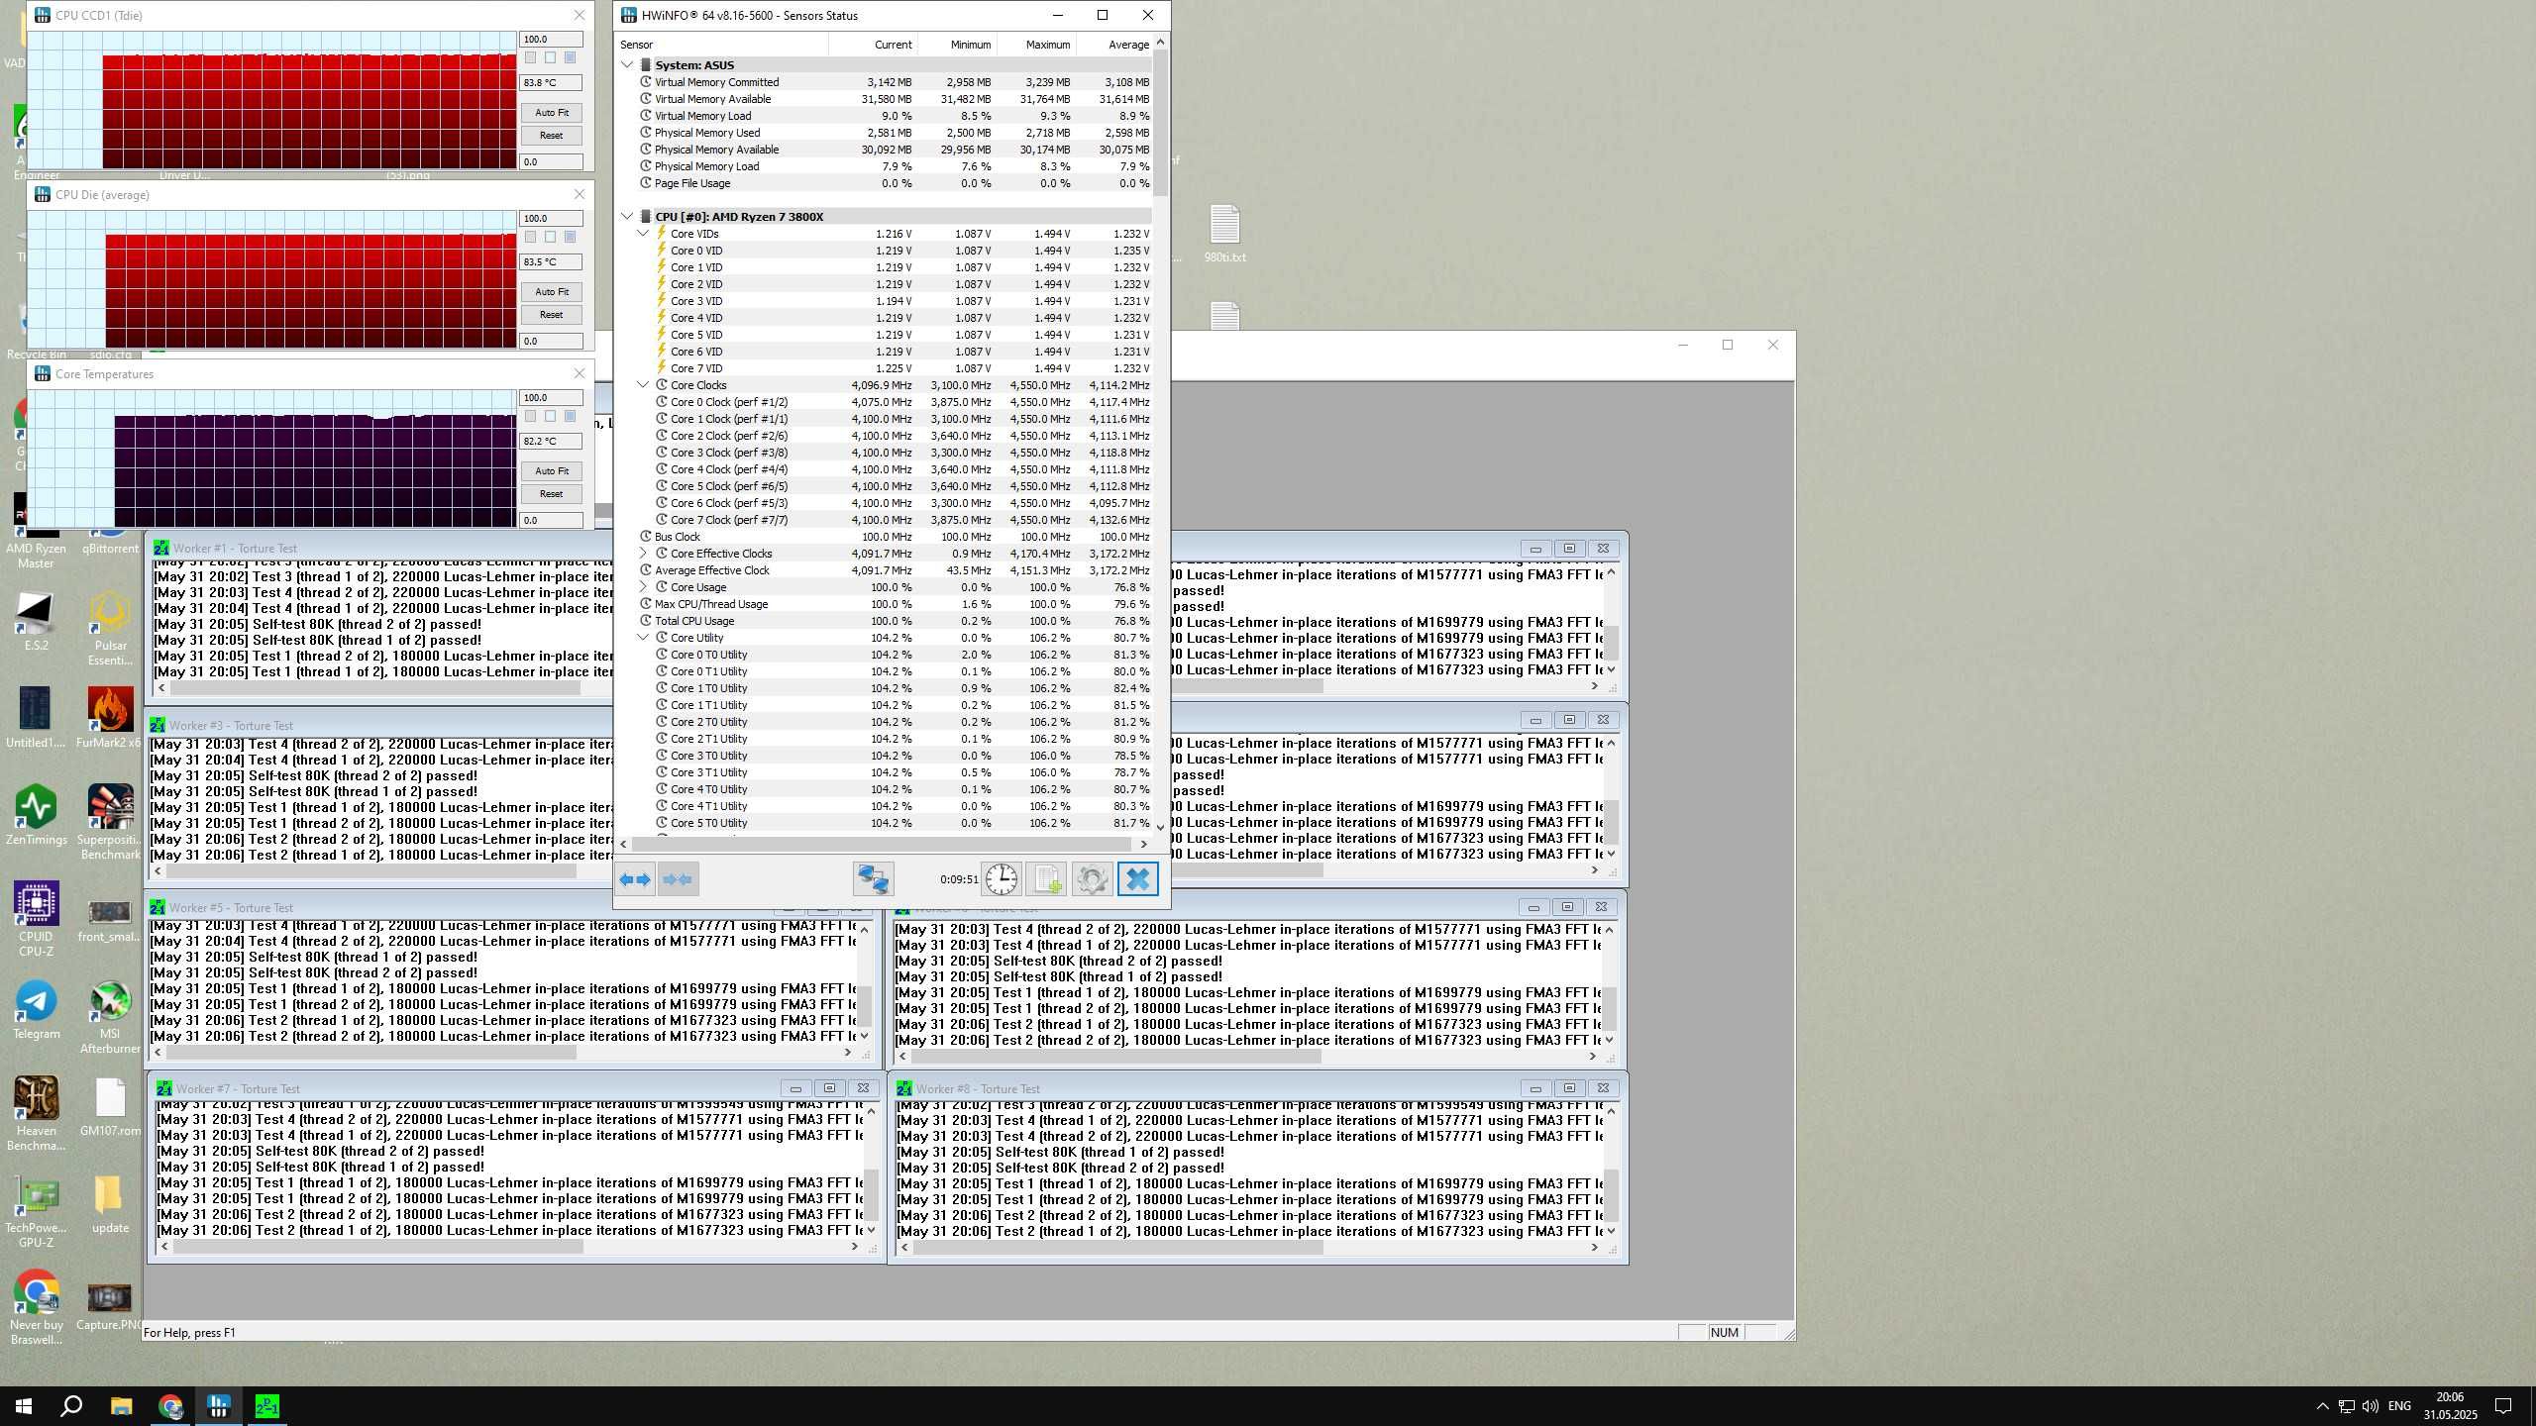Toggle the blue style box in CPU Die graph
This screenshot has height=1426, width=2536.
click(570, 238)
